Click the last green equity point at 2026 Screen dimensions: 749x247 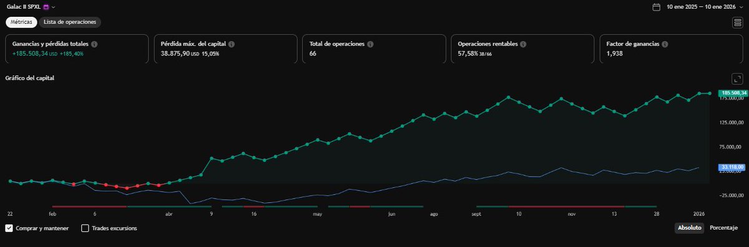point(710,93)
